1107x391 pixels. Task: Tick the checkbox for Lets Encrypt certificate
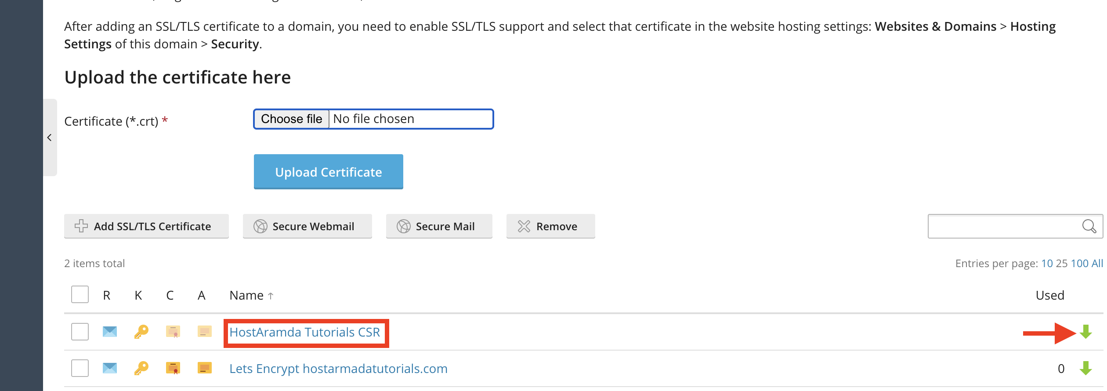[80, 368]
